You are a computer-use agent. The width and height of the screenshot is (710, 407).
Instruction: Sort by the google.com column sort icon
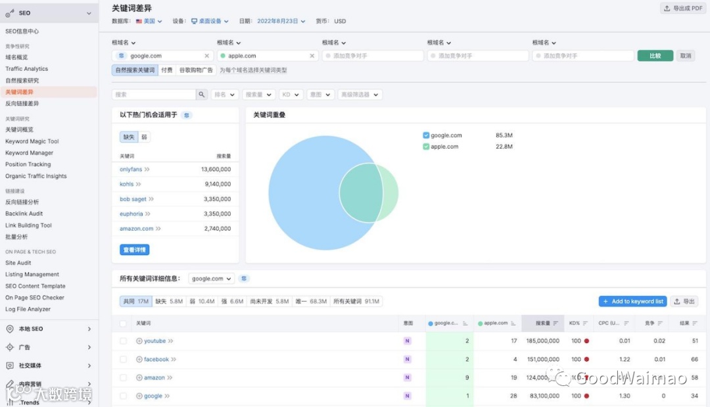pos(465,323)
